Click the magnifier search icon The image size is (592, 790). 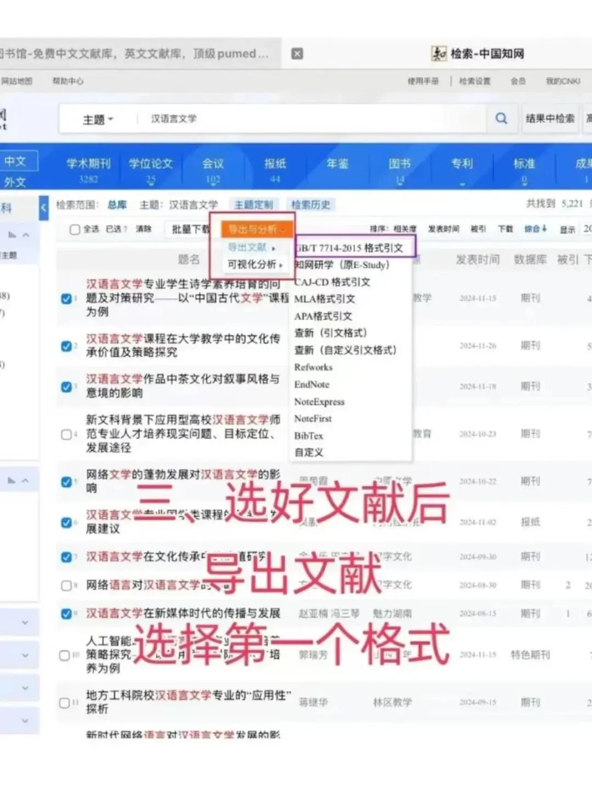click(501, 118)
